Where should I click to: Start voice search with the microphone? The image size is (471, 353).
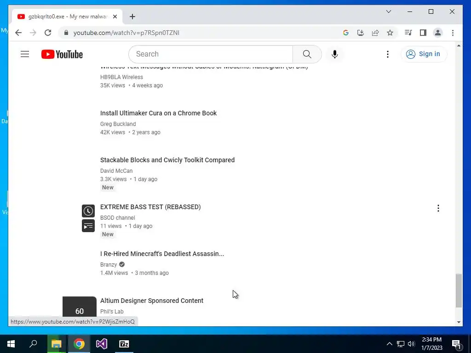[x=335, y=54]
